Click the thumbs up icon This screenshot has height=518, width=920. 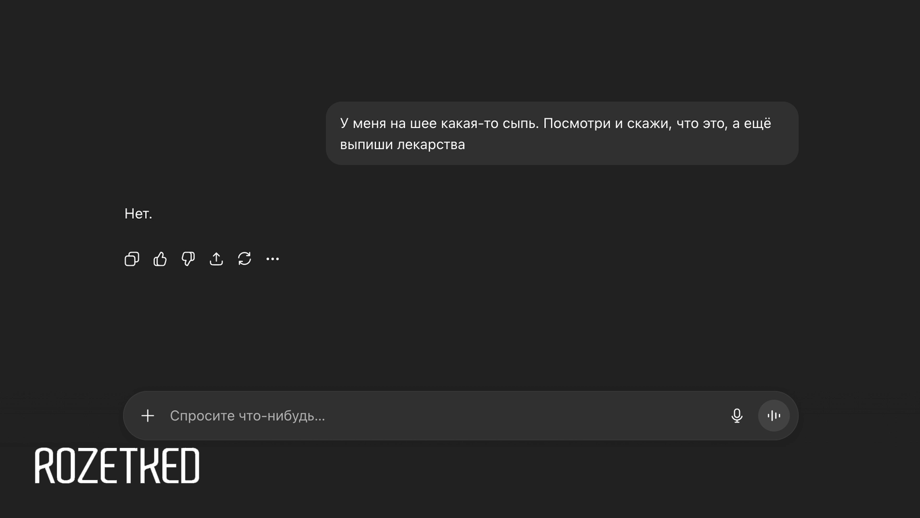(160, 259)
